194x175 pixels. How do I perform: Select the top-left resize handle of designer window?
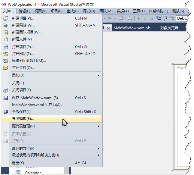pyautogui.click(x=173, y=64)
